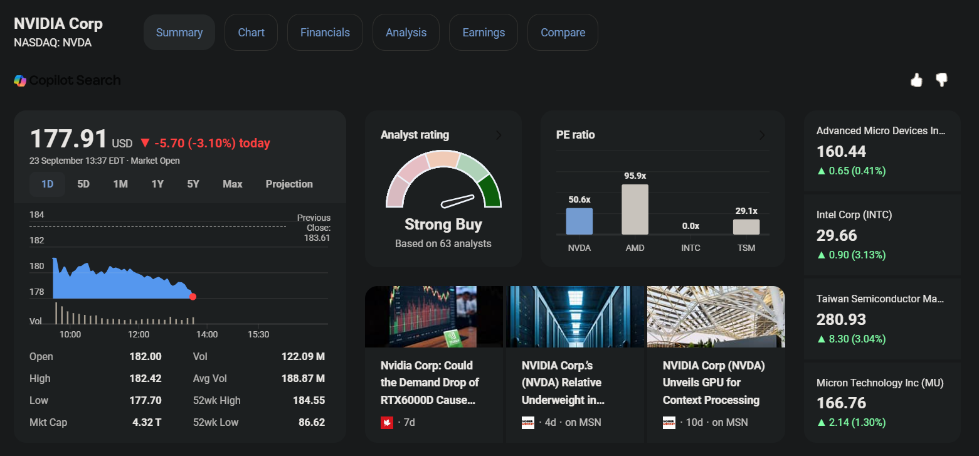
Task: Click the Mkt Cap value 4.32 T
Action: pyautogui.click(x=147, y=422)
